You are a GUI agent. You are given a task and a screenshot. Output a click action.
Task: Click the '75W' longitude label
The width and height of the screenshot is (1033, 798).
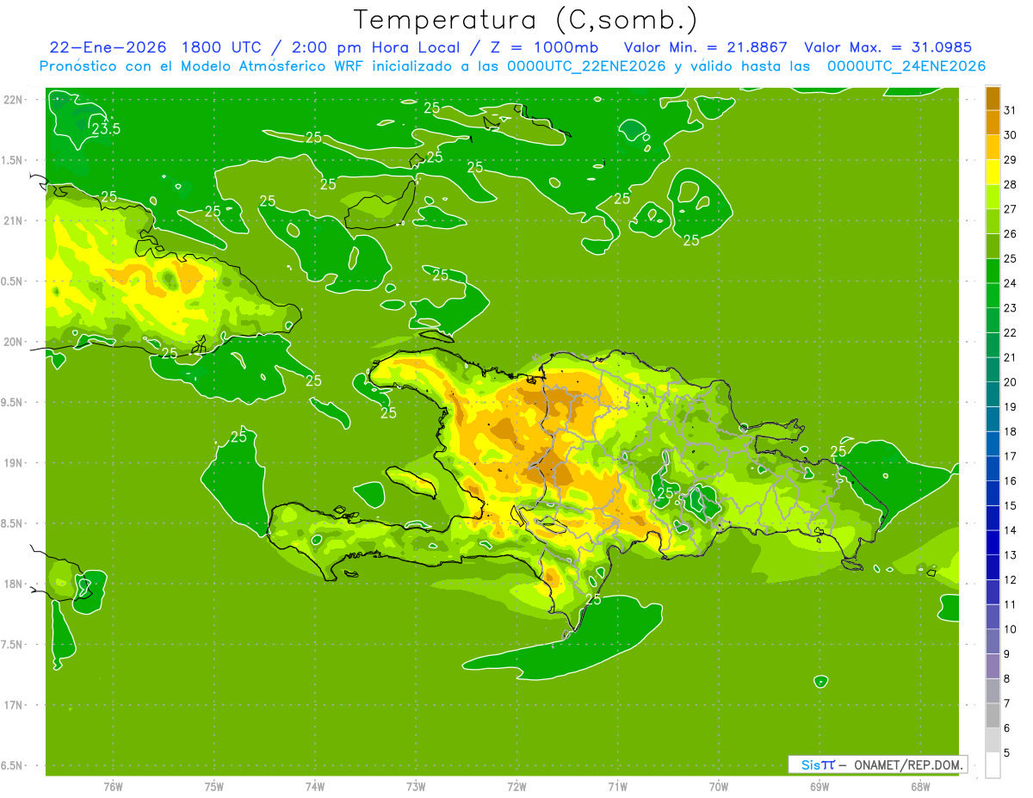tap(214, 787)
